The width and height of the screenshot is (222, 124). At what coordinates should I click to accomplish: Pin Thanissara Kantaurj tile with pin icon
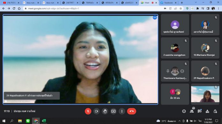click(x=168, y=71)
